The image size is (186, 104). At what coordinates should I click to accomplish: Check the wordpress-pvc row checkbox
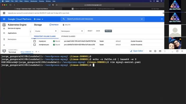tap(35, 45)
